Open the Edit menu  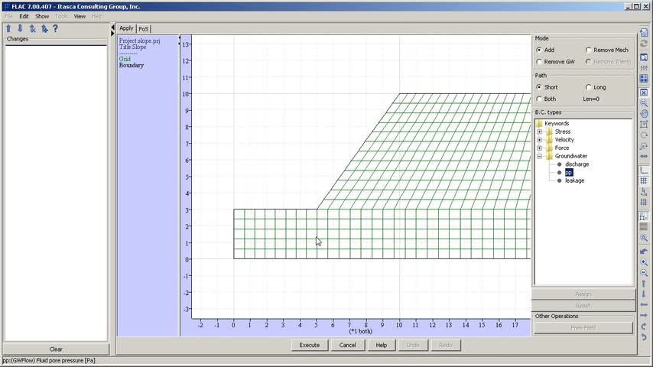[x=24, y=16]
